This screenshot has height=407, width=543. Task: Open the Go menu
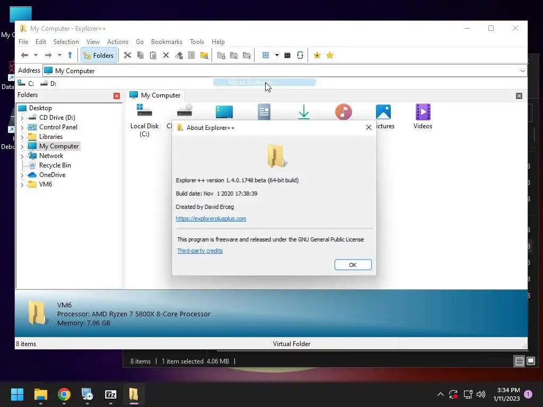[139, 41]
